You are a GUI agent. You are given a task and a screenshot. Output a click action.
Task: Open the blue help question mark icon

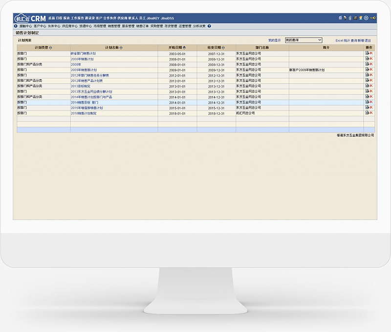tap(209, 26)
